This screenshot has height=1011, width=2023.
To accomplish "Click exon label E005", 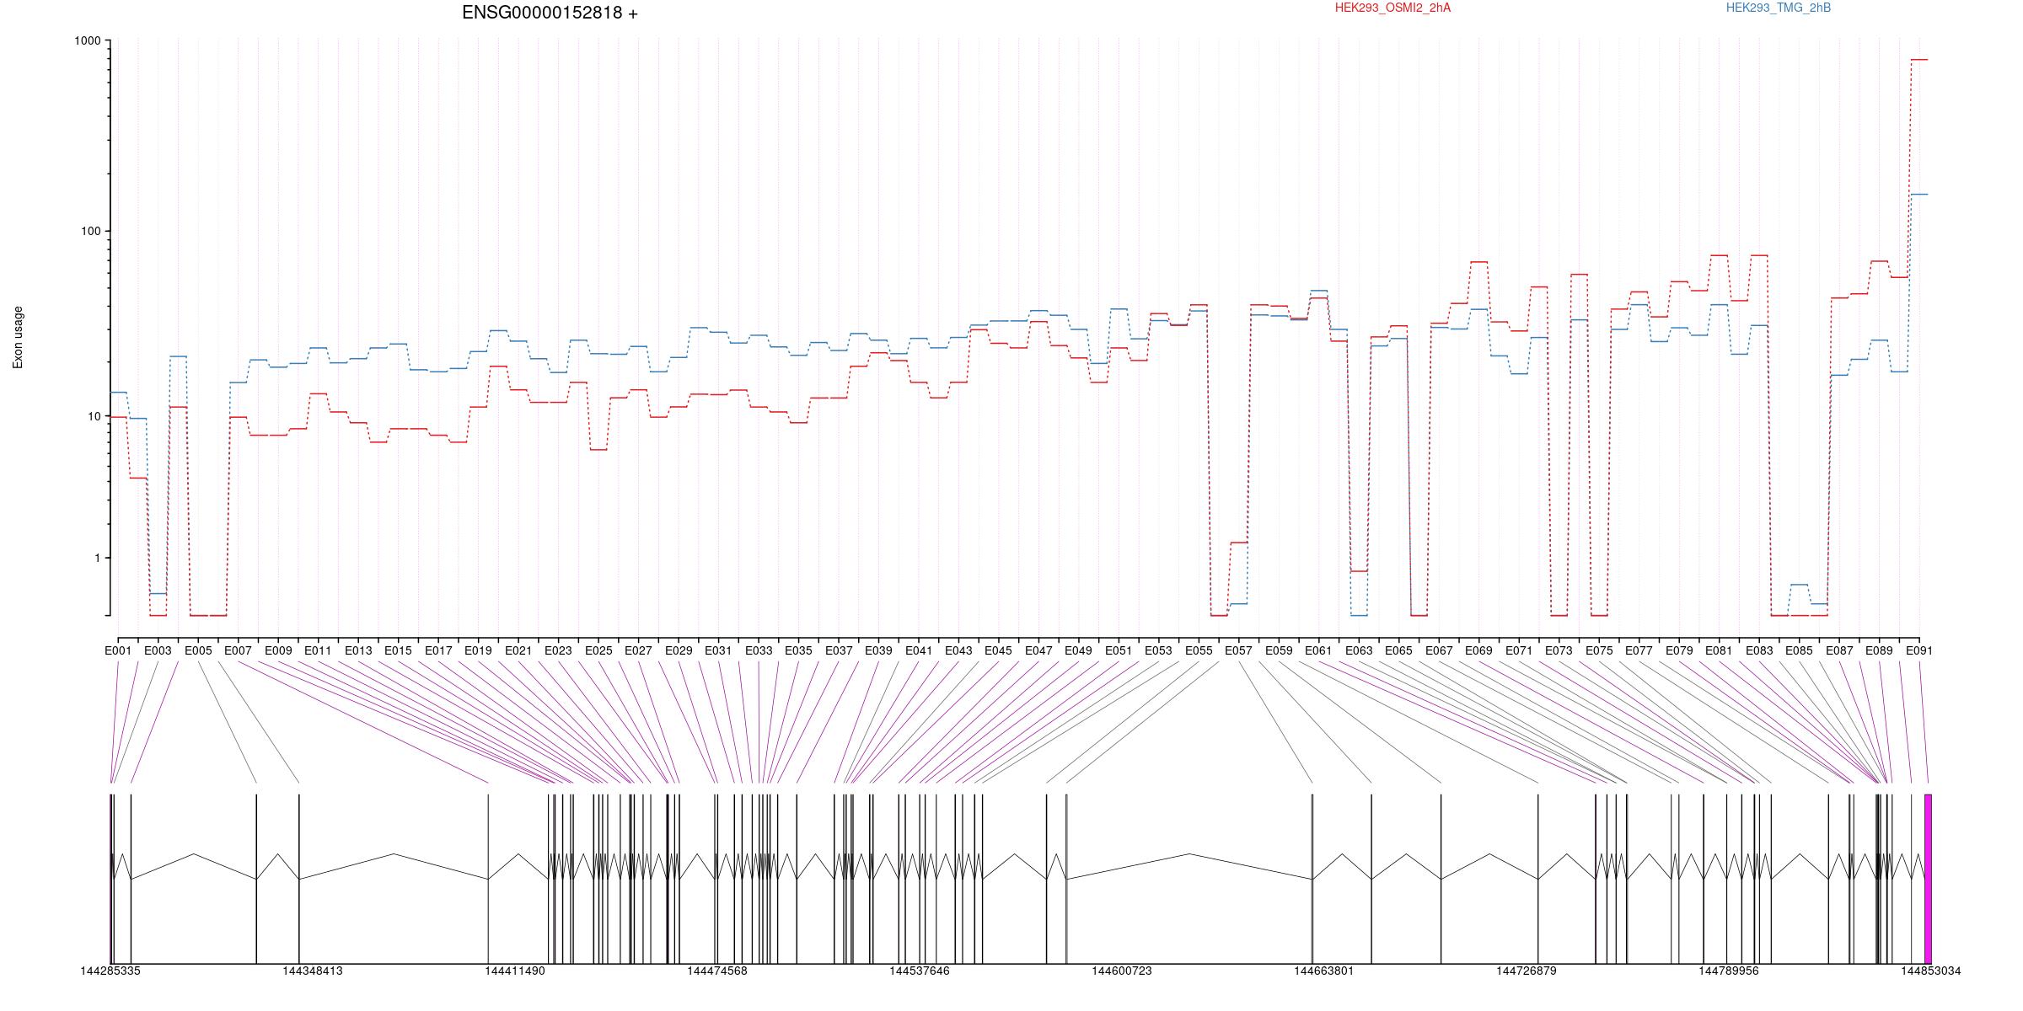I will 198,650.
